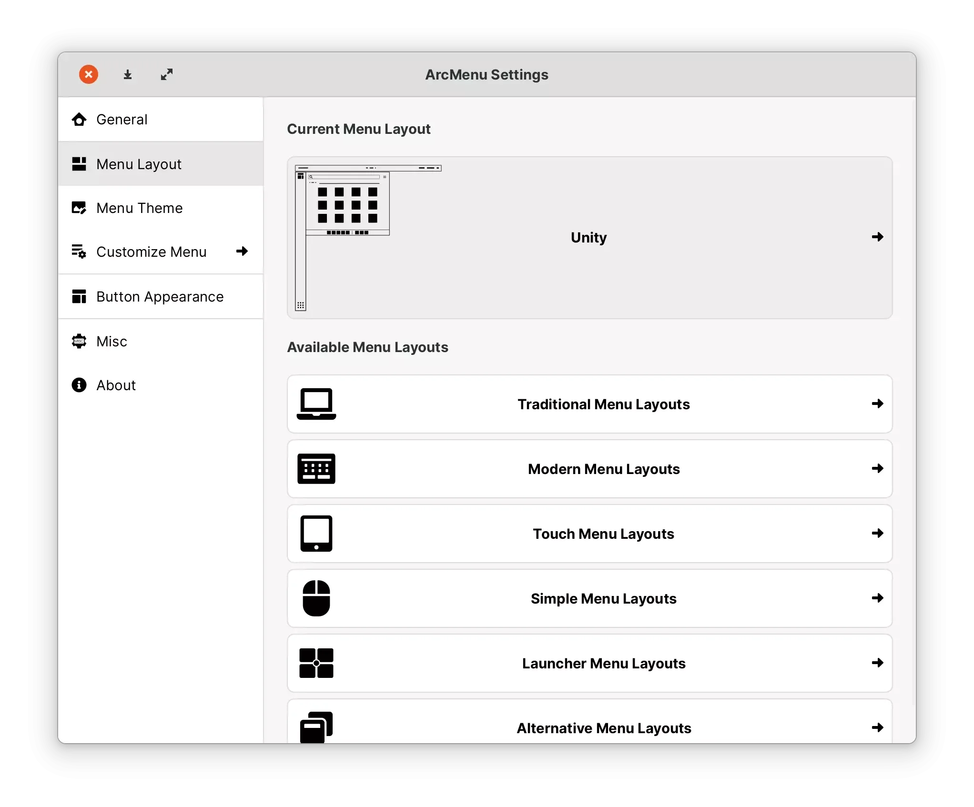Click the Unity layout preview thumbnail
This screenshot has height=807, width=974.
(x=368, y=237)
